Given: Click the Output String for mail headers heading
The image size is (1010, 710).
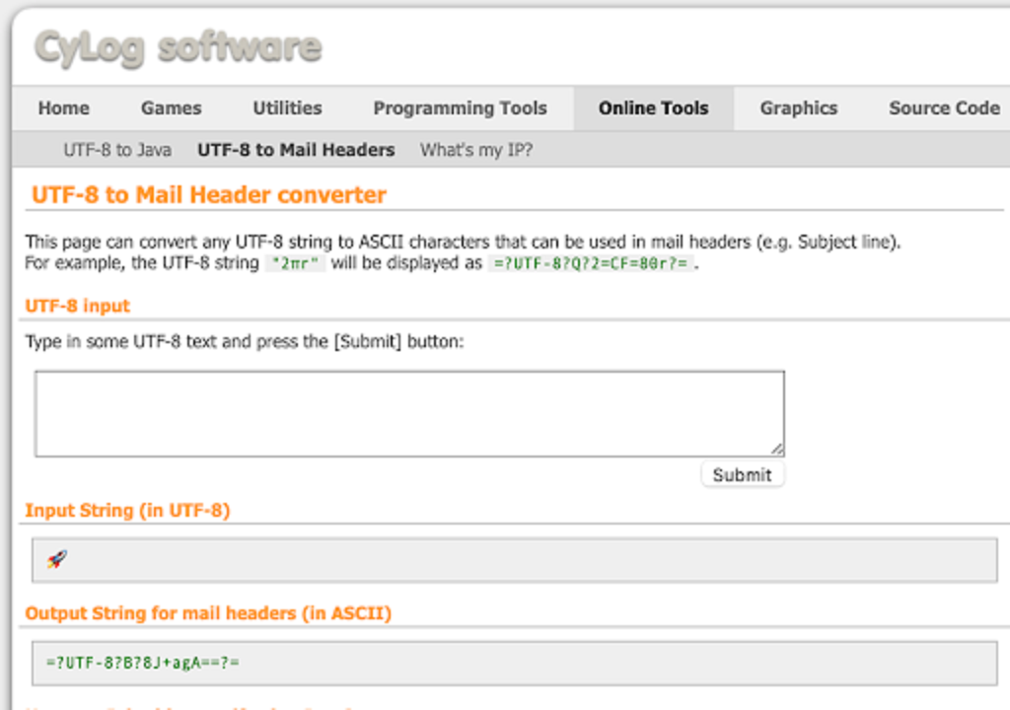Looking at the screenshot, I should [209, 613].
